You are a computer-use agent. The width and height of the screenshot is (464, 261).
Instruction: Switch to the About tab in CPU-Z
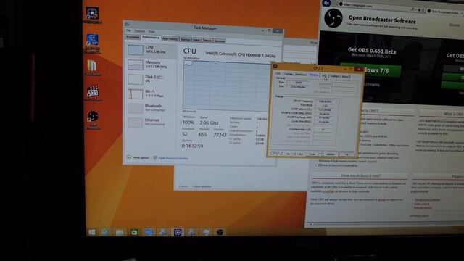[x=345, y=77]
